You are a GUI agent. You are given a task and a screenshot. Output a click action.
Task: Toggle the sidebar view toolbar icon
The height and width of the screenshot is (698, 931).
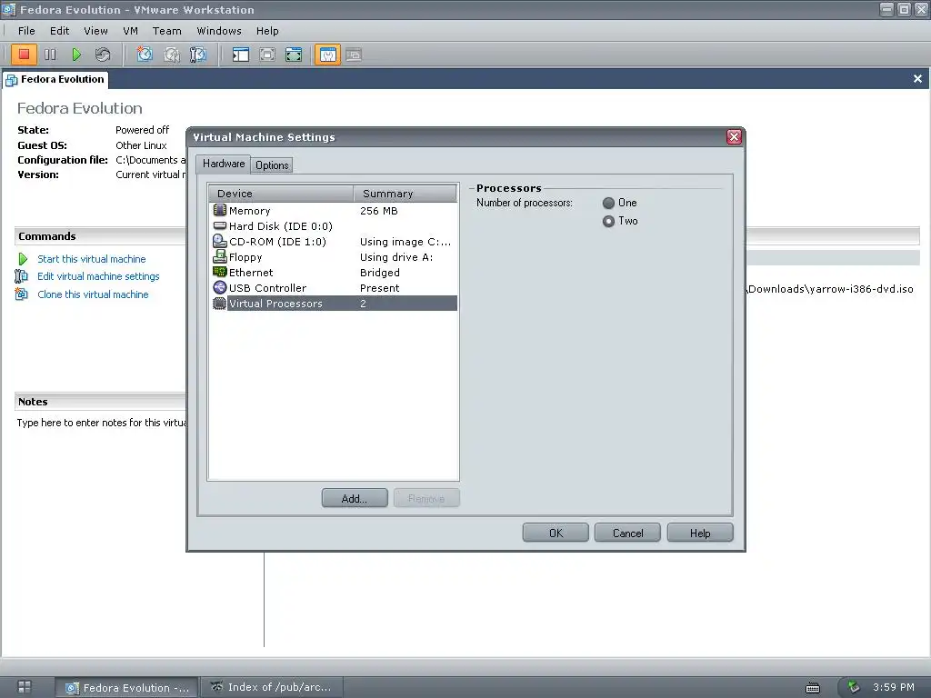tap(240, 55)
